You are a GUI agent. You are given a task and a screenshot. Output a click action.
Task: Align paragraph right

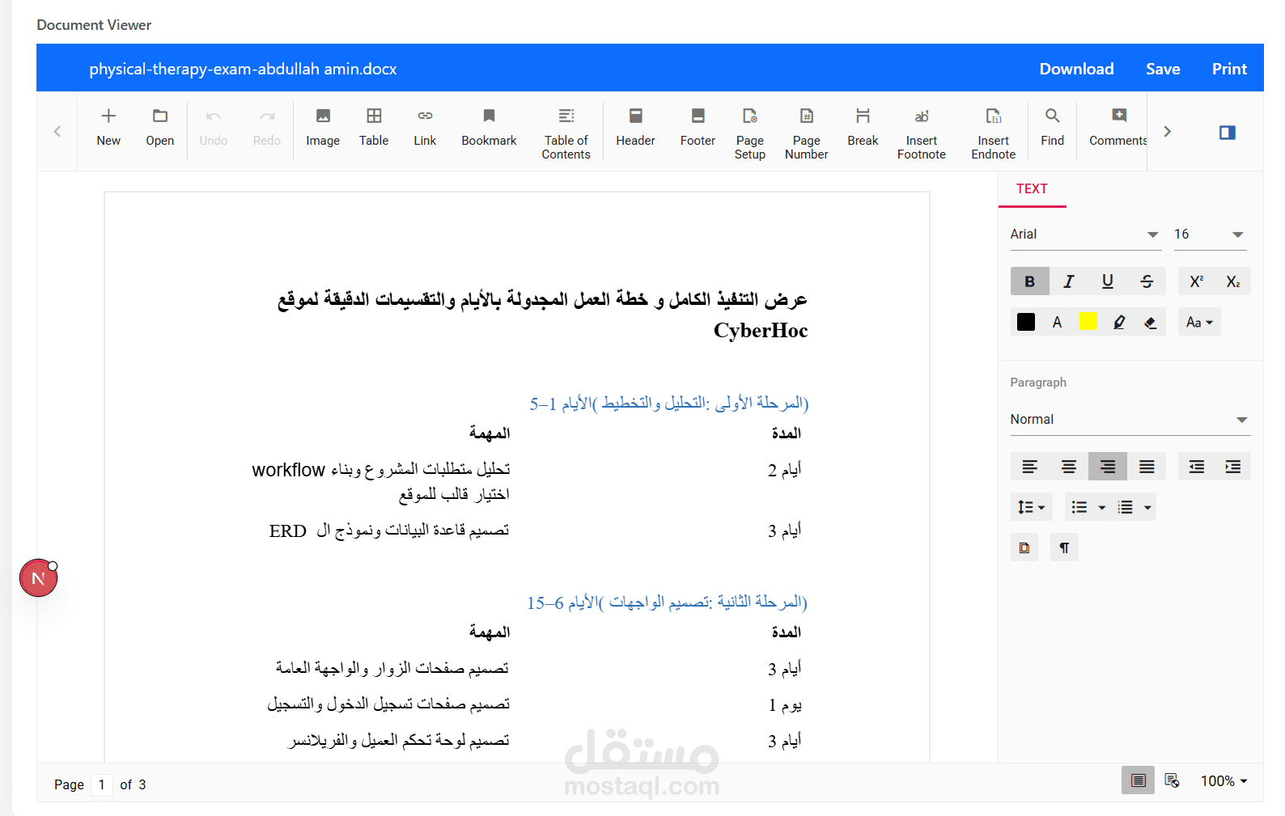point(1108,467)
